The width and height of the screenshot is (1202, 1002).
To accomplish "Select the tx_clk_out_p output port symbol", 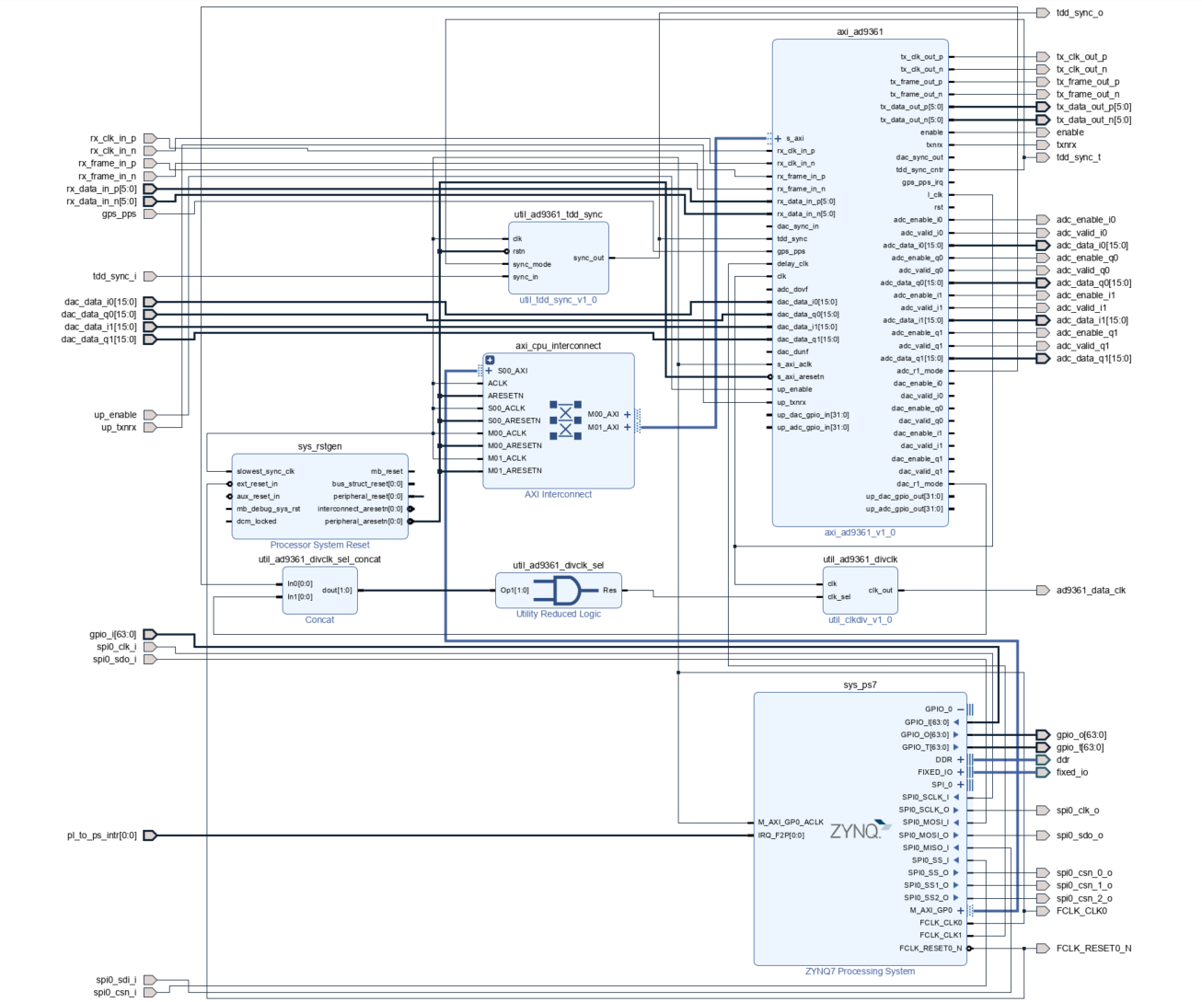I will coord(1043,57).
